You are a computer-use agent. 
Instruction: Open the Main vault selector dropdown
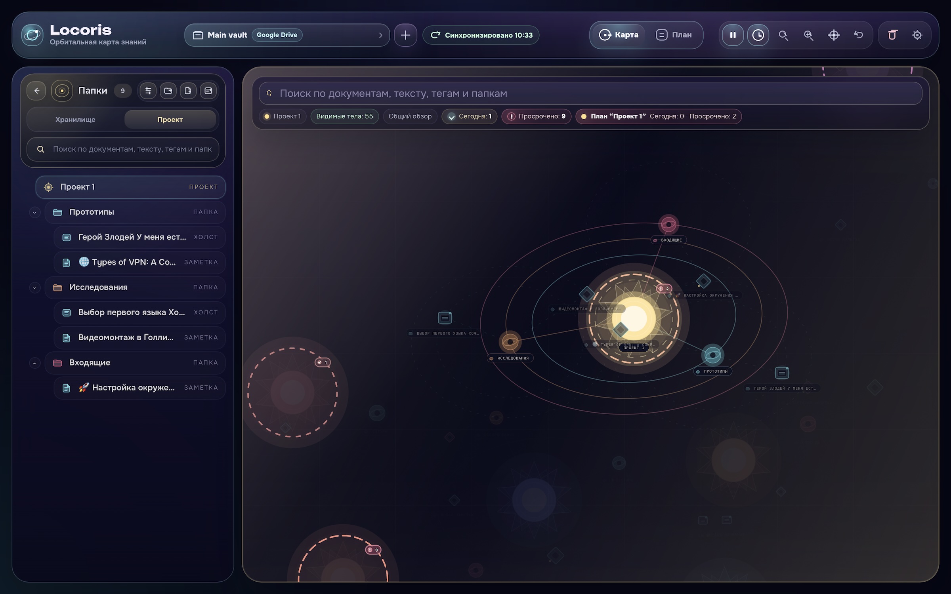tap(287, 35)
